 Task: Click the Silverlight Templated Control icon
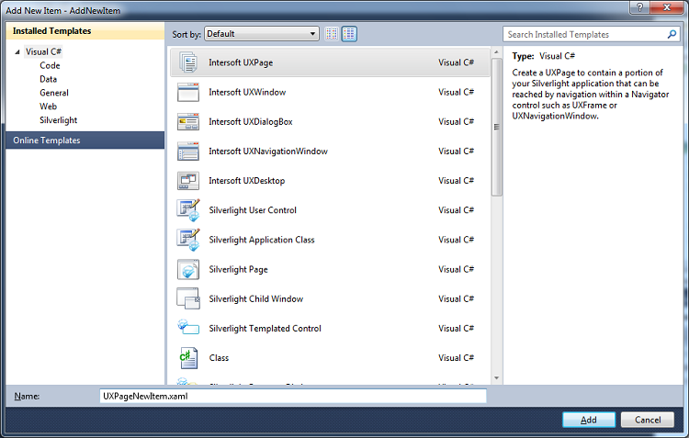point(188,327)
